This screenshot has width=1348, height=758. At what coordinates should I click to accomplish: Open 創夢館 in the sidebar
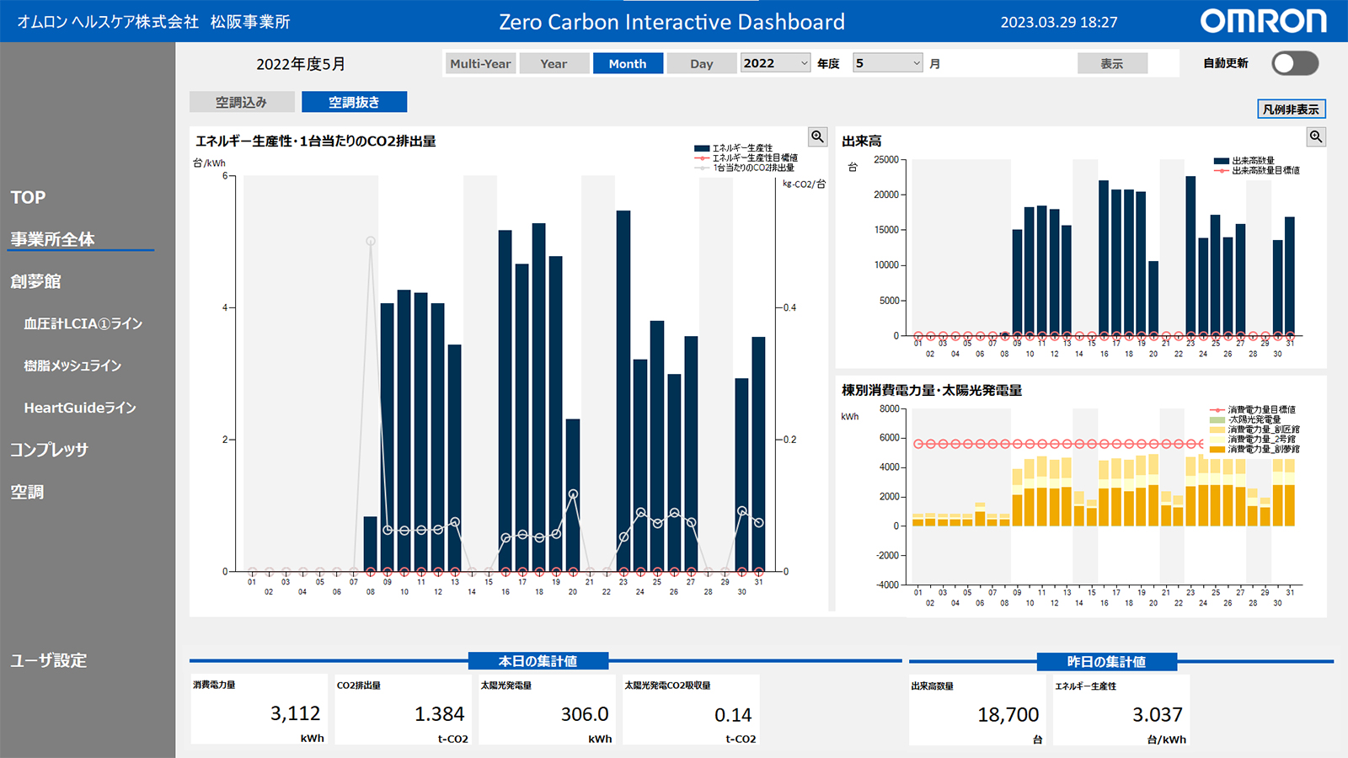point(36,281)
